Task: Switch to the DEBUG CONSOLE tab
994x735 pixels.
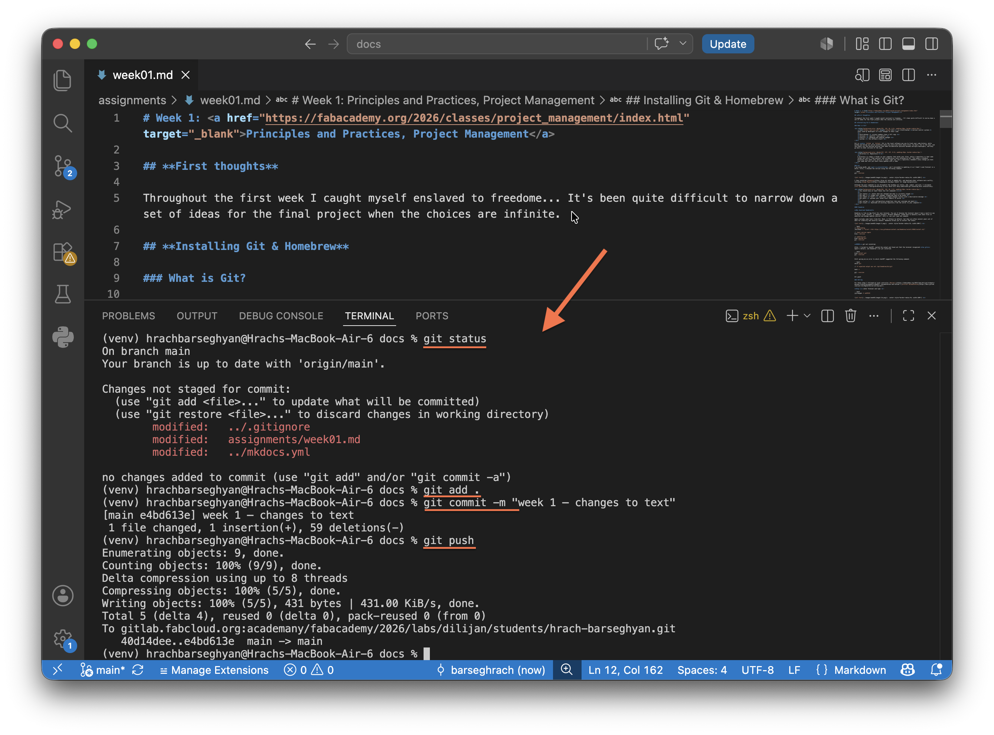Action: coord(281,316)
